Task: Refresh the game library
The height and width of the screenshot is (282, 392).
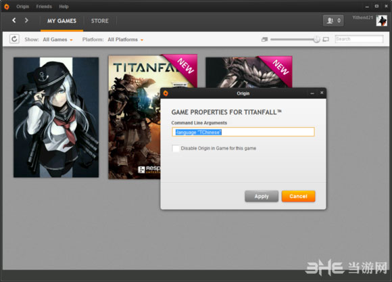Action: click(14, 39)
